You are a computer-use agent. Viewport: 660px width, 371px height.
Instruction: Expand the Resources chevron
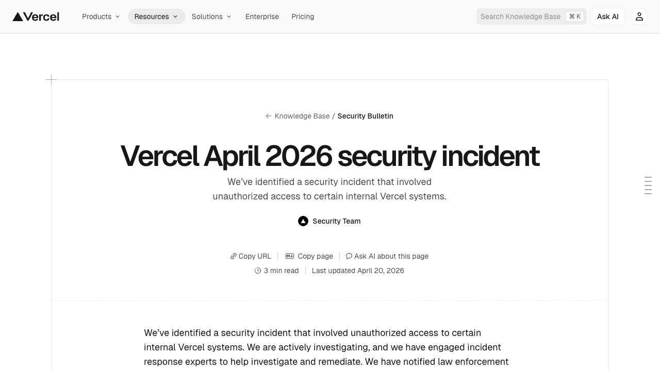pos(175,16)
